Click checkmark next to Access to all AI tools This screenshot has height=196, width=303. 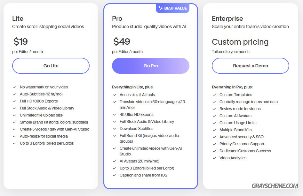tap(115, 95)
